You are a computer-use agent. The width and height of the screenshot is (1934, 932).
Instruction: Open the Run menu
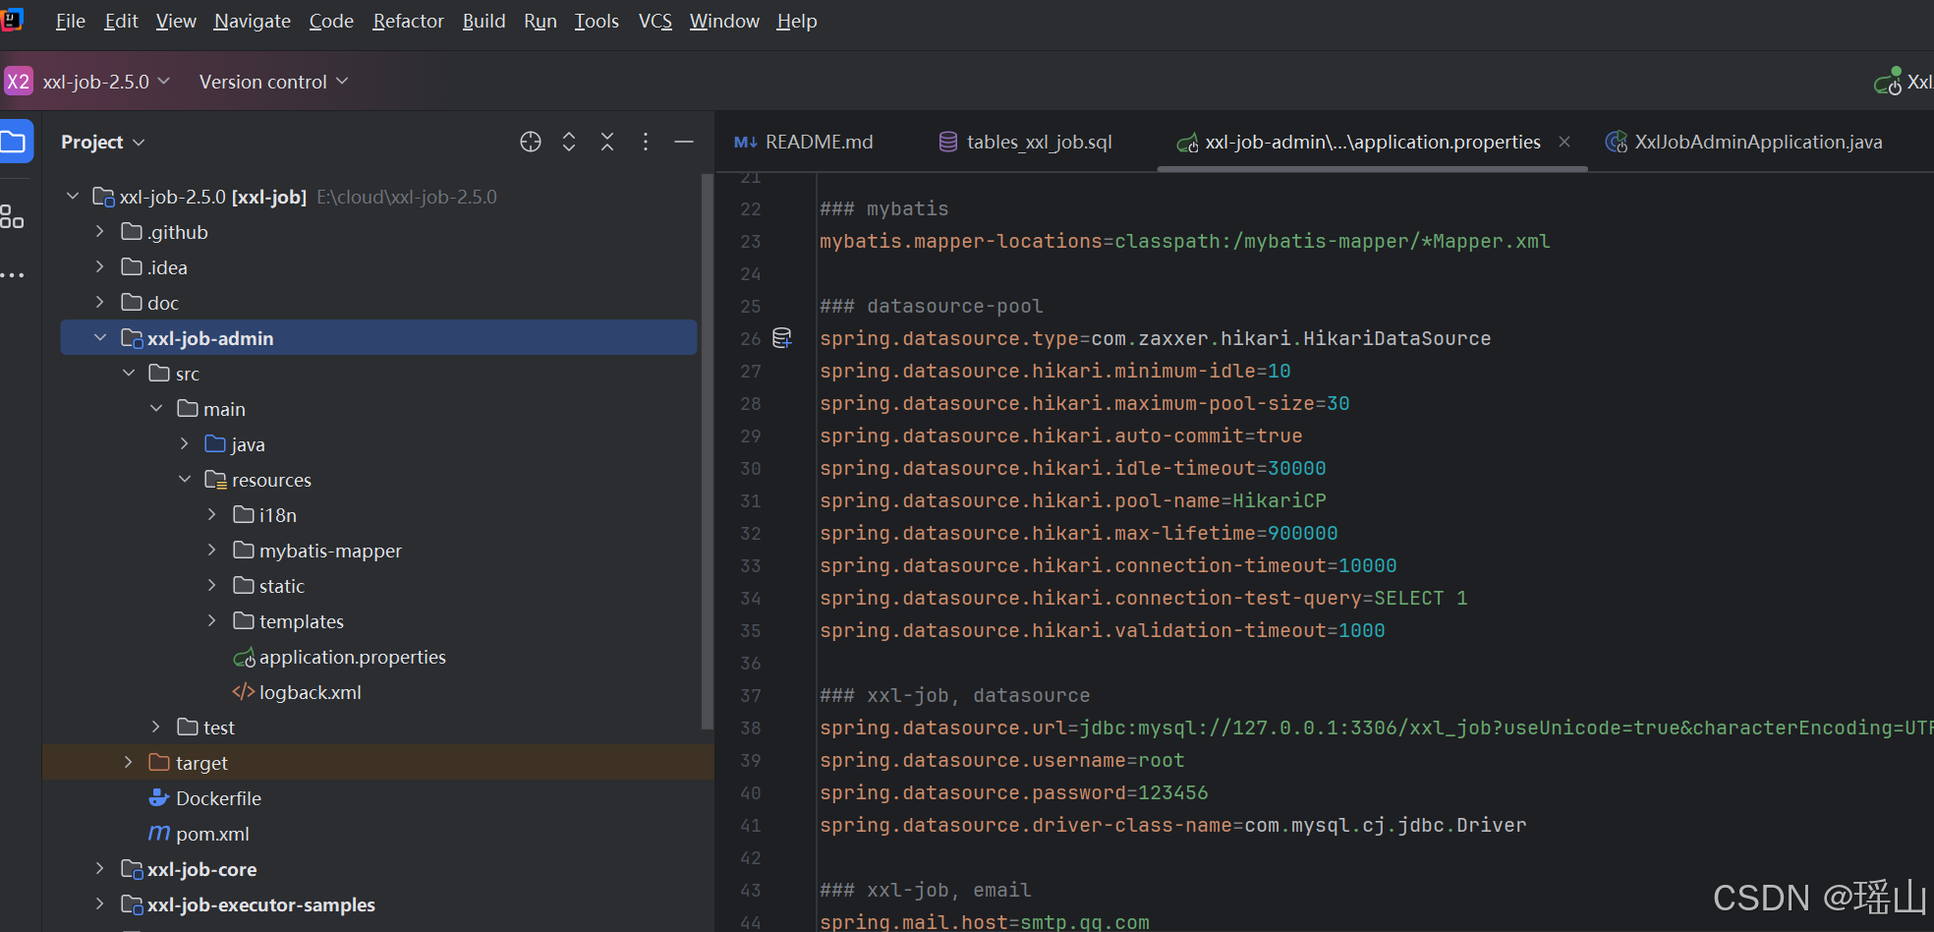click(540, 21)
